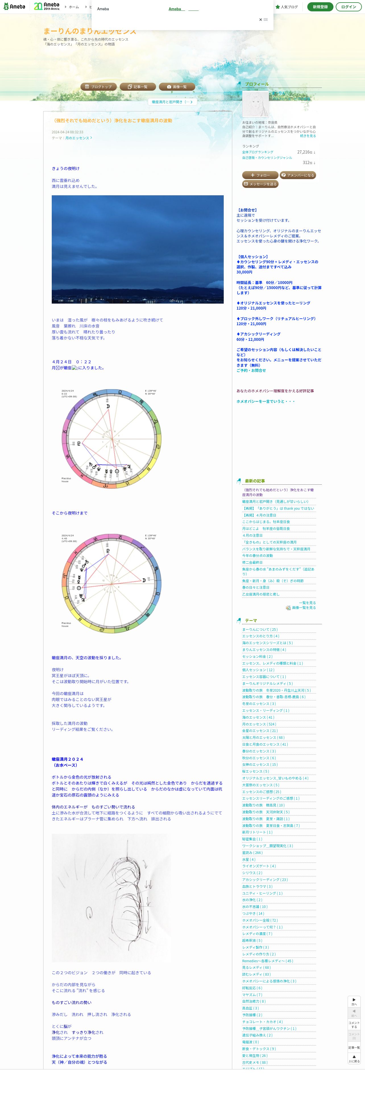
Task: Open theme まーりんについて (25)
Action: 260,630
